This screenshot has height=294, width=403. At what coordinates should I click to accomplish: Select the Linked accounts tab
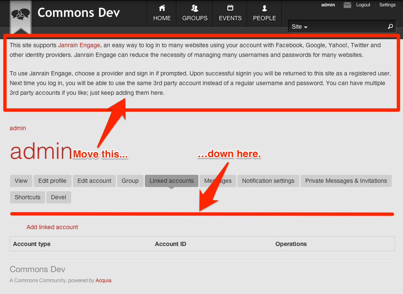coord(171,181)
